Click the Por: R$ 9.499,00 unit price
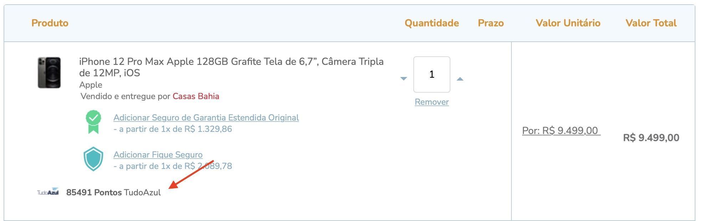The width and height of the screenshot is (704, 221). point(561,130)
